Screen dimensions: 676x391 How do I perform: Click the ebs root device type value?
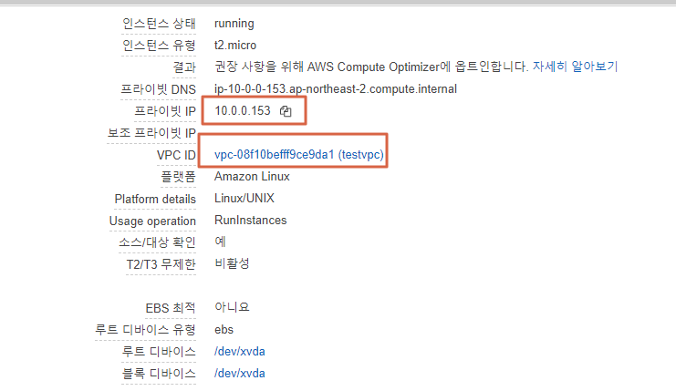[224, 329]
